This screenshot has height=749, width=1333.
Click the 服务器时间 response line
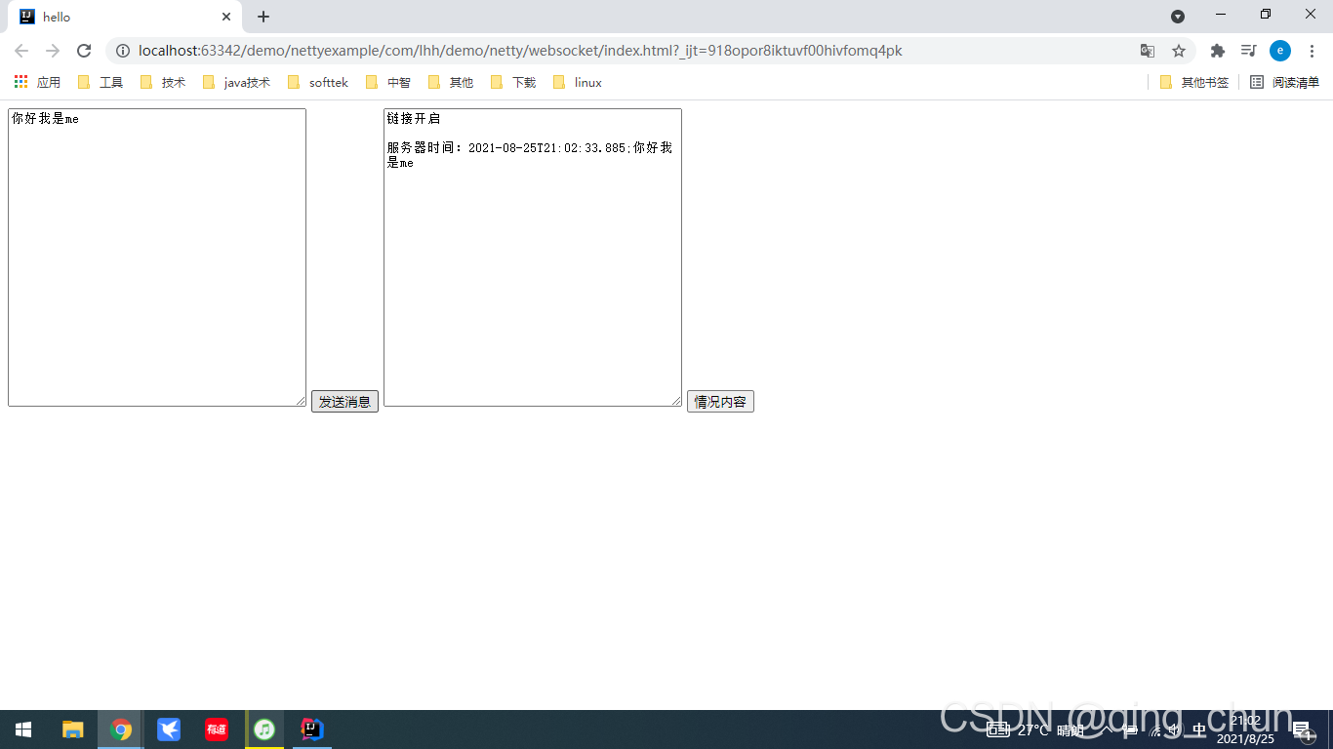pyautogui.click(x=529, y=155)
